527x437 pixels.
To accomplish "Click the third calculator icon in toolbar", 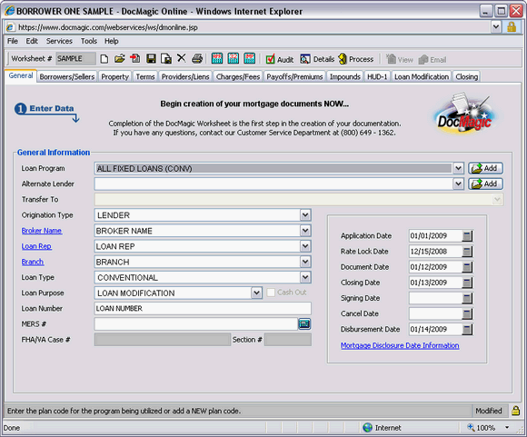I will click(x=249, y=58).
